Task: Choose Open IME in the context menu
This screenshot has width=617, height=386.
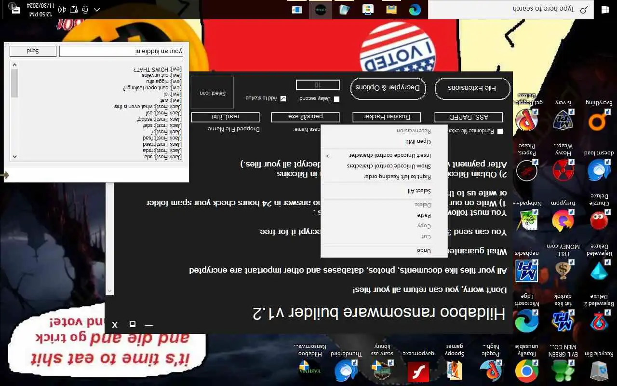Action: coord(384,141)
